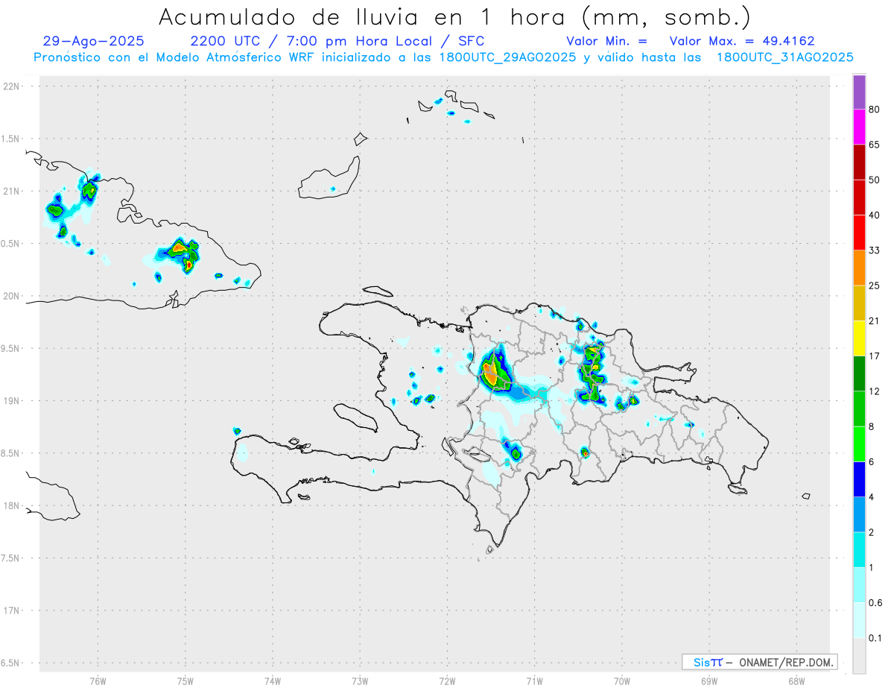
Task: Select the magenta swatch between 65 and 80
Action: 859,127
